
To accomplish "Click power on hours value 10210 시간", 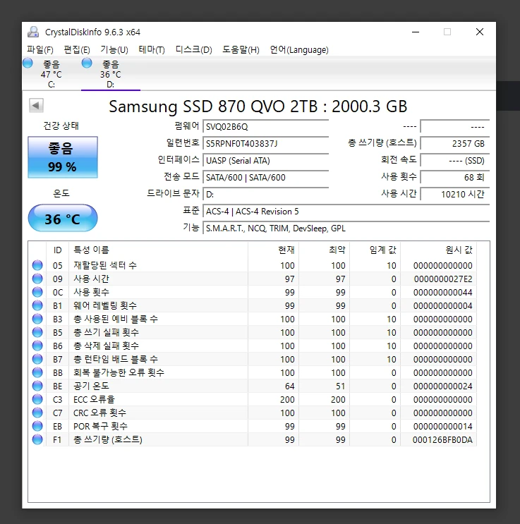I will point(455,194).
